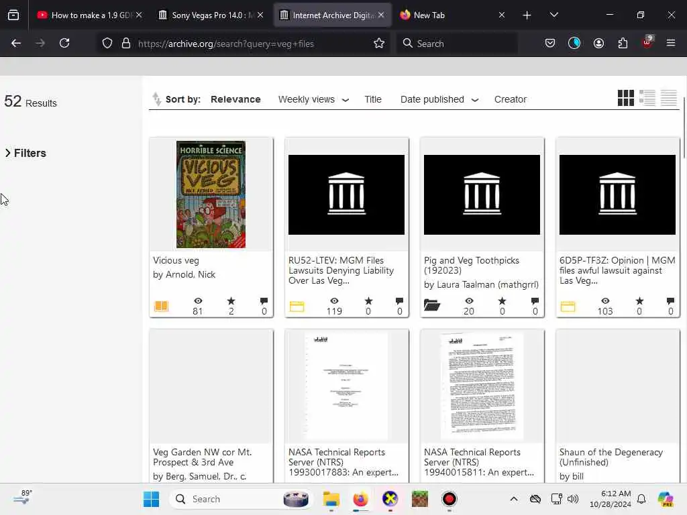Go back with the browser back arrow
This screenshot has height=515, width=687.
coord(16,43)
